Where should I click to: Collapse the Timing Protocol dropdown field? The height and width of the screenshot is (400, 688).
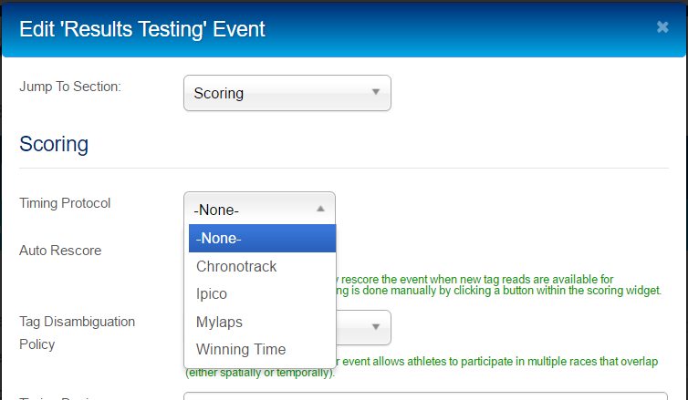[x=259, y=209]
